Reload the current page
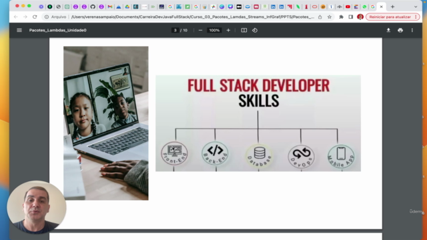The width and height of the screenshot is (427, 240). 35,17
